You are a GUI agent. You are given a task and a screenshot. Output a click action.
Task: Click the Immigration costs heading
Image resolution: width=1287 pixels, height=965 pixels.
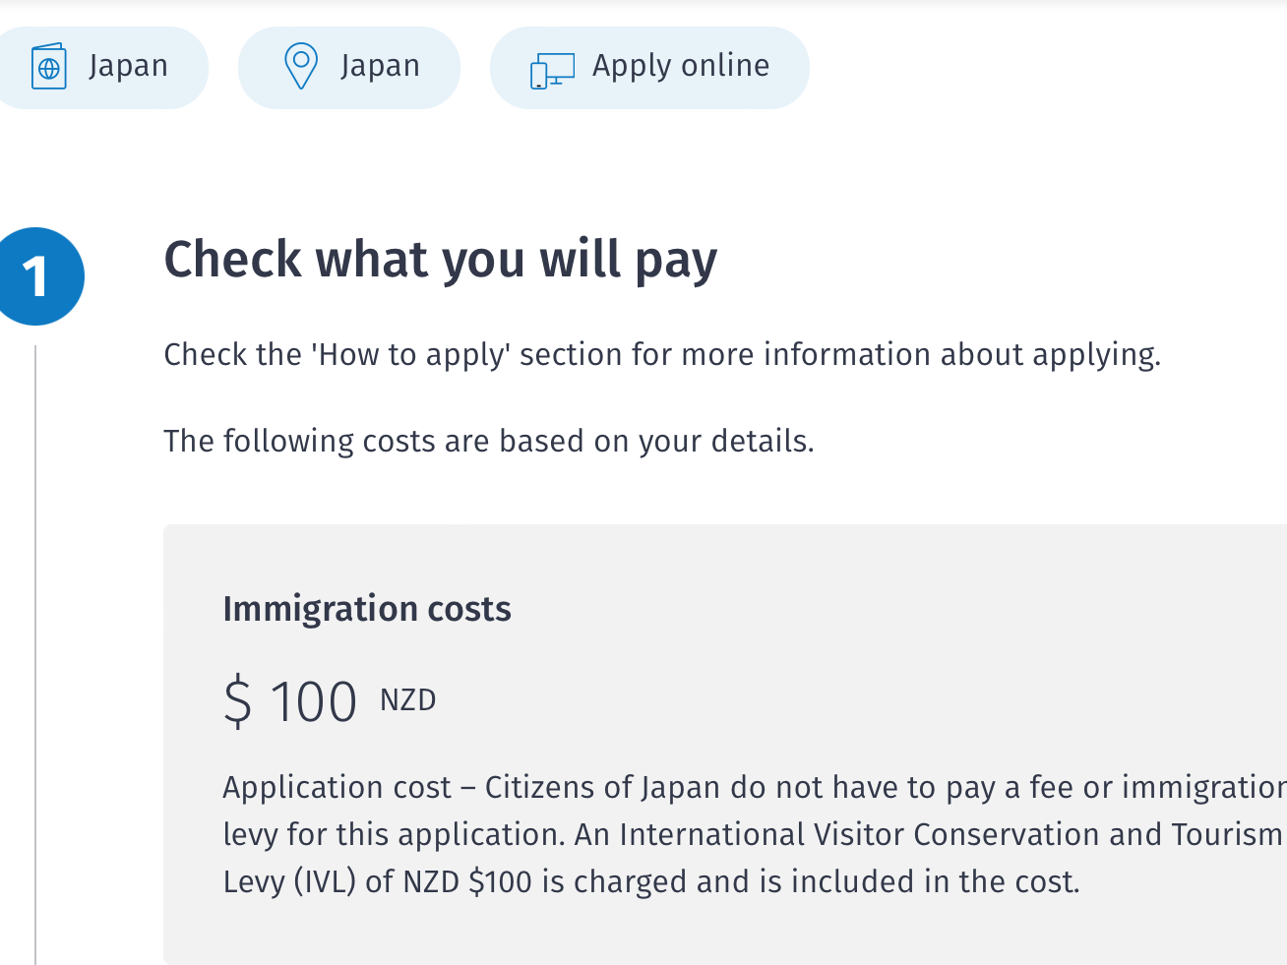[x=367, y=609]
